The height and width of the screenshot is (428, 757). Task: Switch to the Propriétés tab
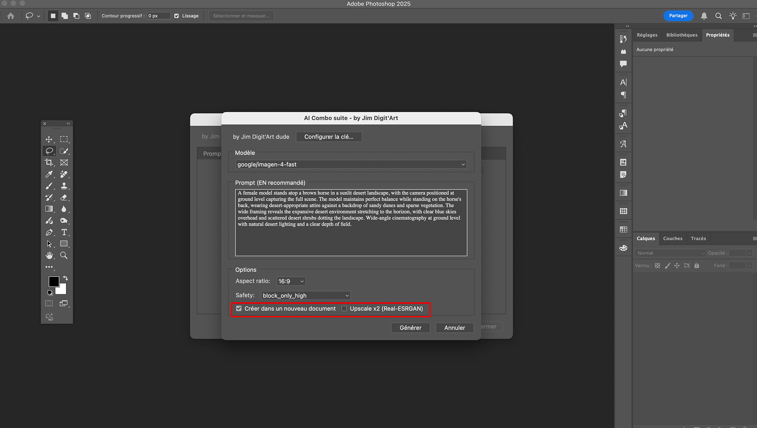(718, 35)
